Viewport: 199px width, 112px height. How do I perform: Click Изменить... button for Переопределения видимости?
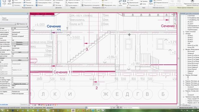tap(20, 42)
